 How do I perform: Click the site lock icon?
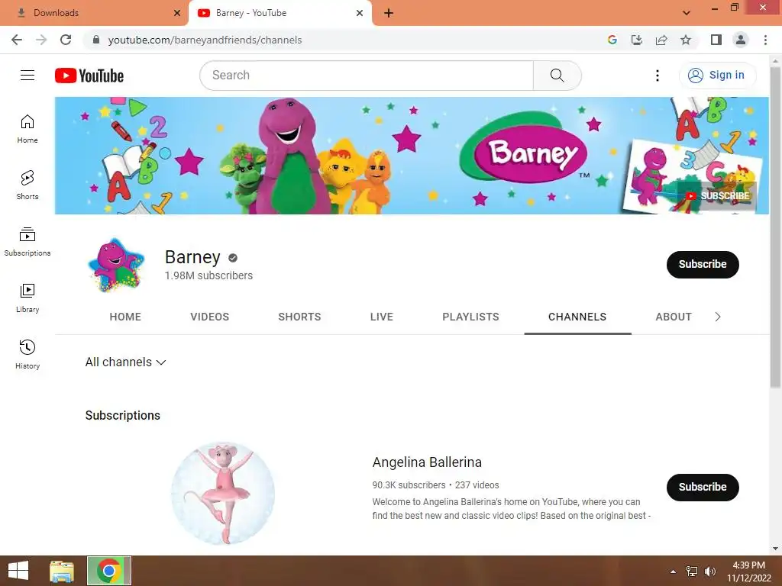click(x=96, y=40)
